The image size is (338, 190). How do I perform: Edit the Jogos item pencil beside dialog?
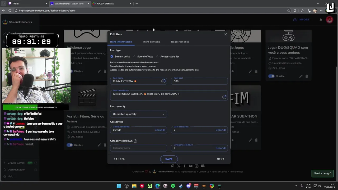250,71
